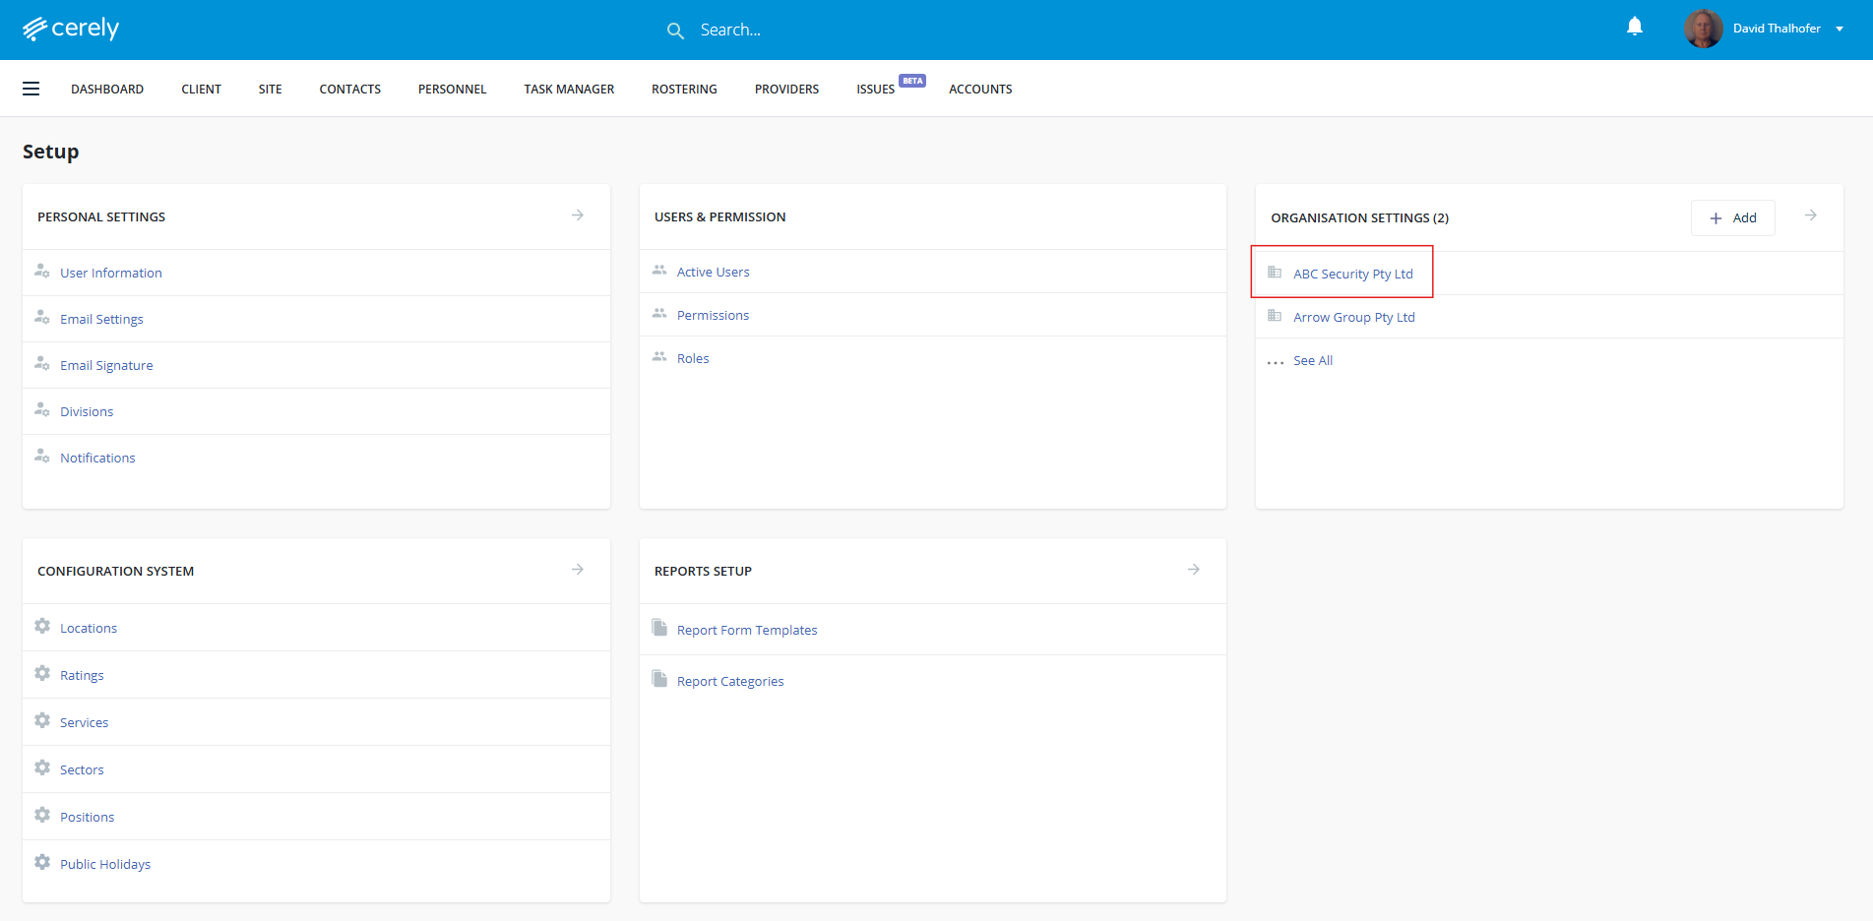Viewport: 1873px width, 921px height.
Task: Open the hamburger navigation menu
Action: [x=31, y=89]
